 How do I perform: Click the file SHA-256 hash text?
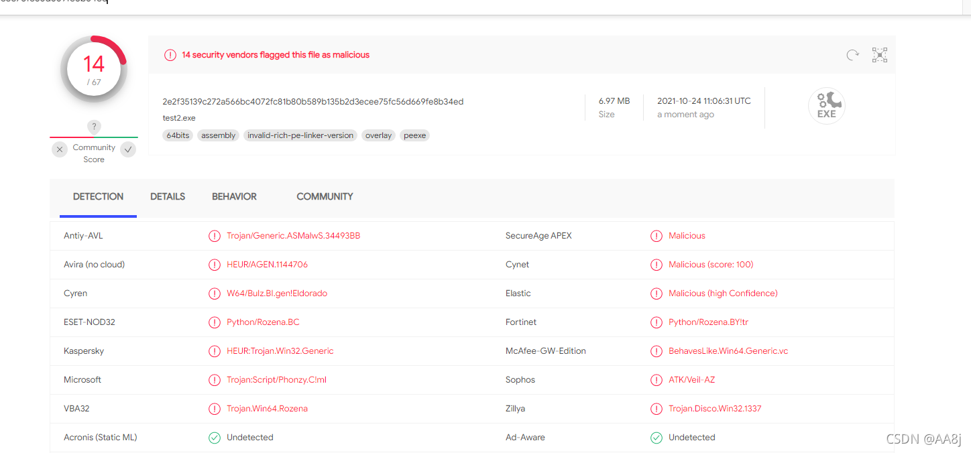313,102
